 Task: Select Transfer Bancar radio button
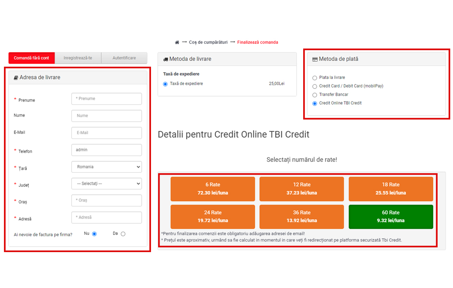click(x=315, y=95)
